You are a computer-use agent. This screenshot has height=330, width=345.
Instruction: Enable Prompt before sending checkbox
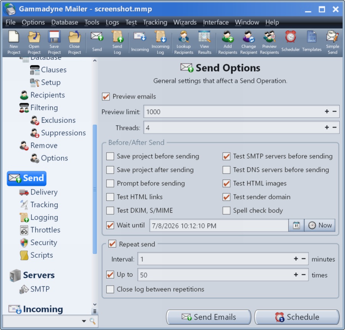point(110,184)
